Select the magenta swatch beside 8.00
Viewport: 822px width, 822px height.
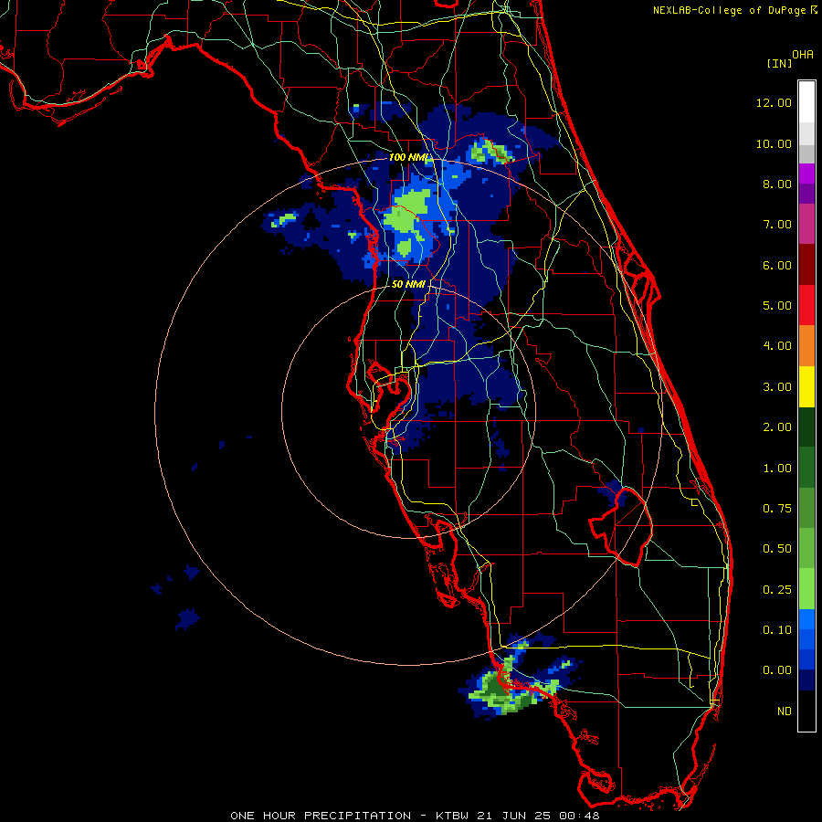point(806,174)
